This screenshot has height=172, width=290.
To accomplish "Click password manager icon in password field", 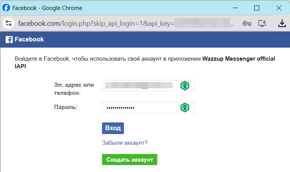I will [185, 107].
